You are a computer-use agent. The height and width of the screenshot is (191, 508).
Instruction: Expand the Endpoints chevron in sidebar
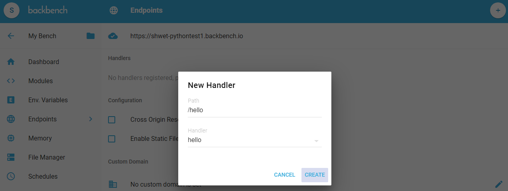91,119
